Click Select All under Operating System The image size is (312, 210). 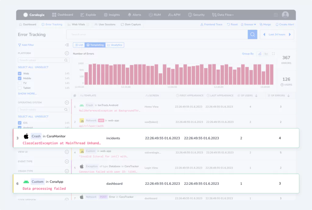click(26, 117)
